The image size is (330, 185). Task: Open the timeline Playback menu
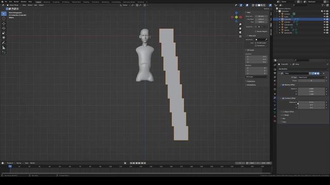(x=10, y=163)
